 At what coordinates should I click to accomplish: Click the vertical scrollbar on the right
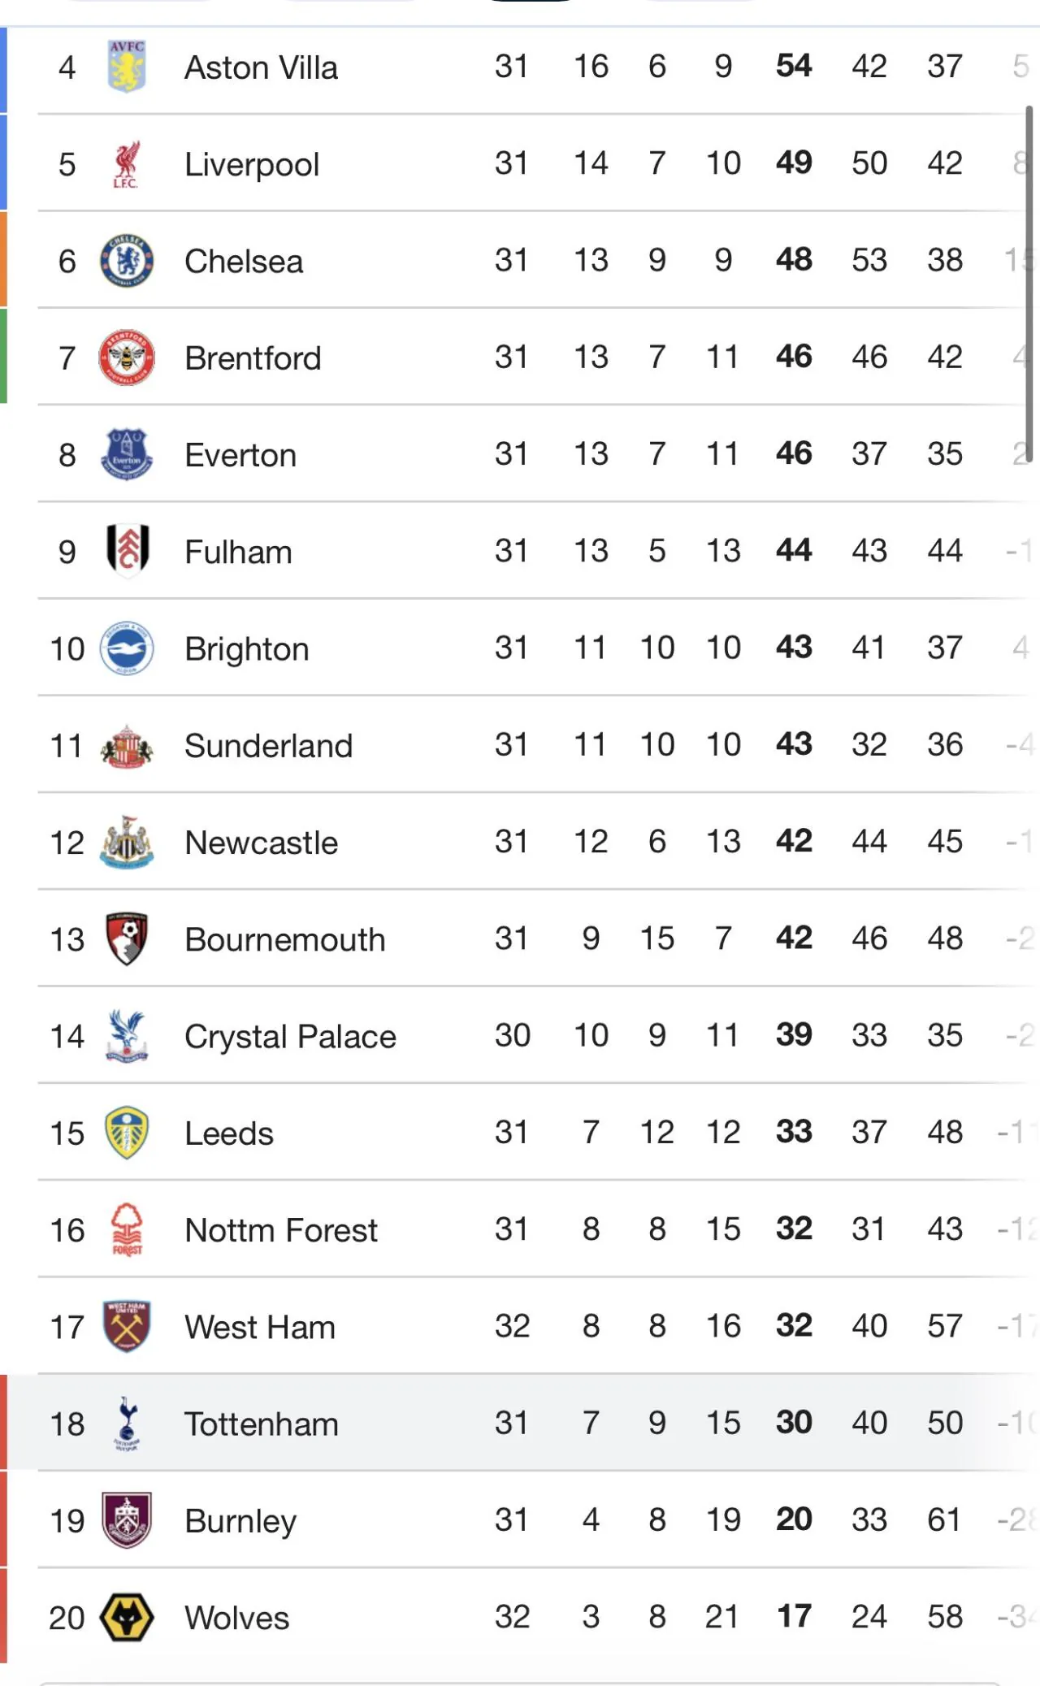pyautogui.click(x=1029, y=284)
